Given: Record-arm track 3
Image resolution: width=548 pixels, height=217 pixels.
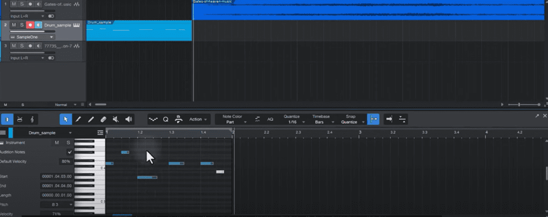Looking at the screenshot, I should (x=30, y=46).
